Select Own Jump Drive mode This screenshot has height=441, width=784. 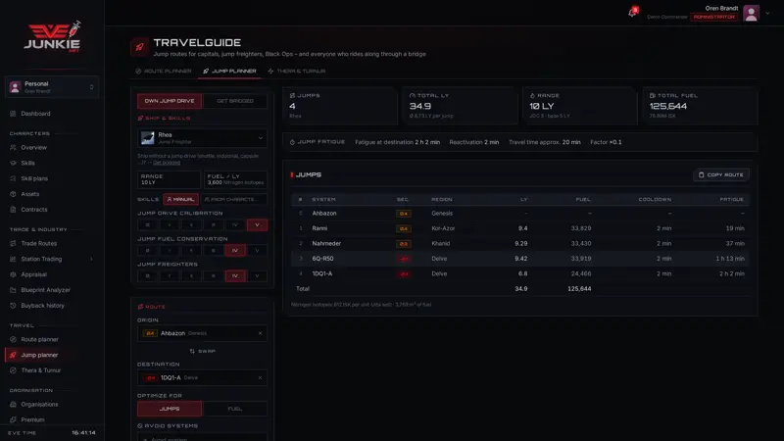point(170,101)
